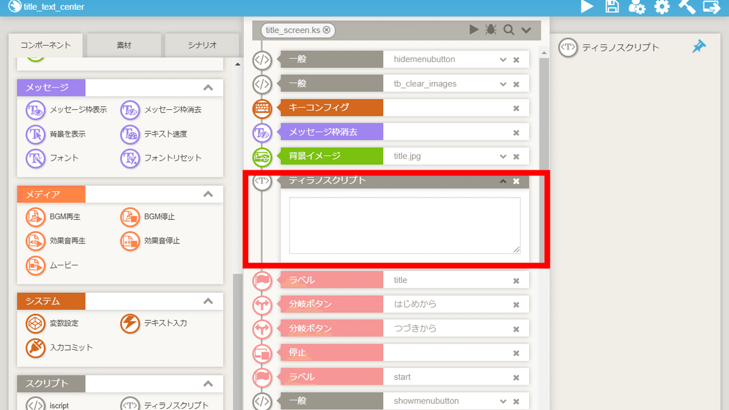Select the テキスト速度 component

(154, 134)
